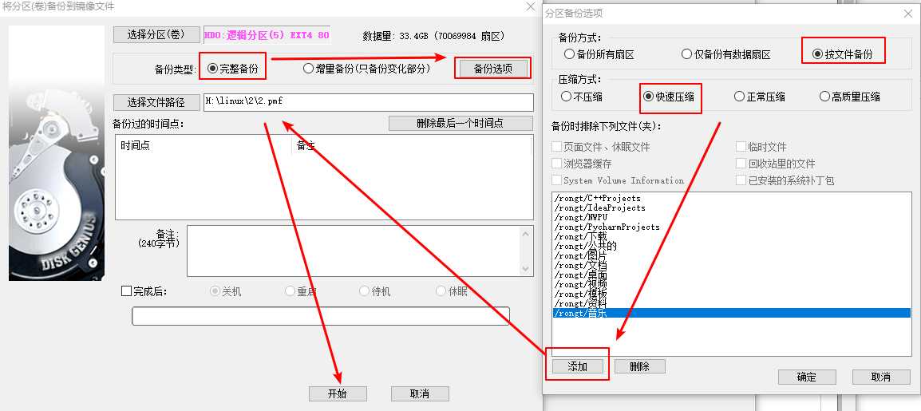The width and height of the screenshot is (921, 411).
Task: Click 取消 in the backup-to-image window
Action: (x=420, y=393)
